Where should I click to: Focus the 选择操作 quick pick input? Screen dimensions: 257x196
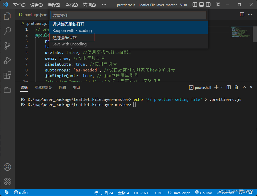pyautogui.click(x=128, y=15)
